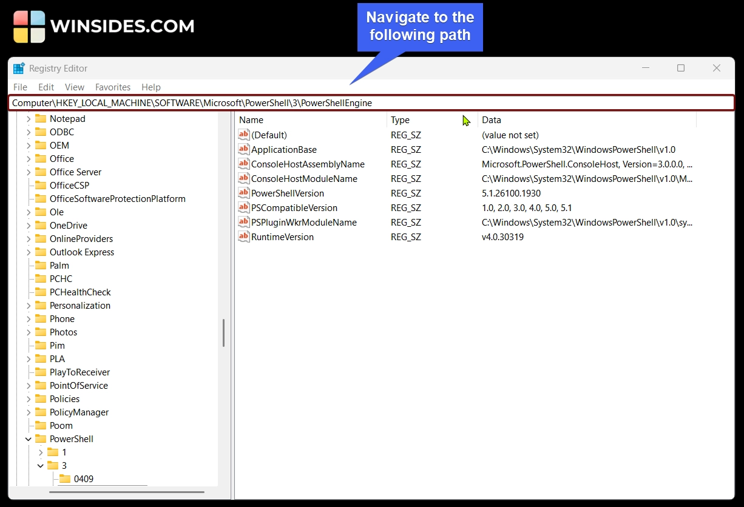Click the OEM folder icon

click(41, 145)
